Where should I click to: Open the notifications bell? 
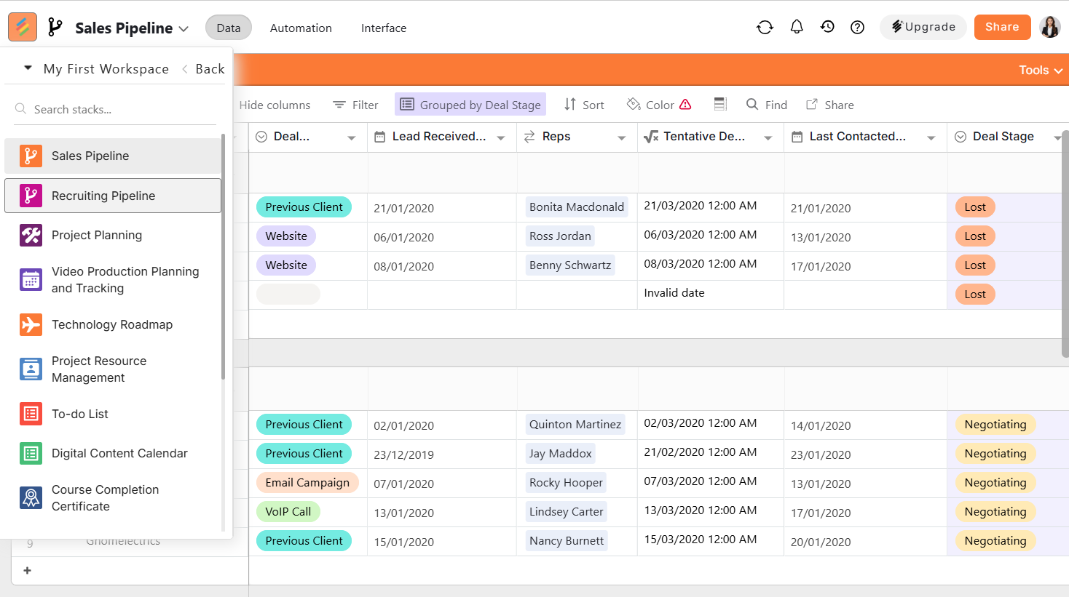[x=797, y=27]
